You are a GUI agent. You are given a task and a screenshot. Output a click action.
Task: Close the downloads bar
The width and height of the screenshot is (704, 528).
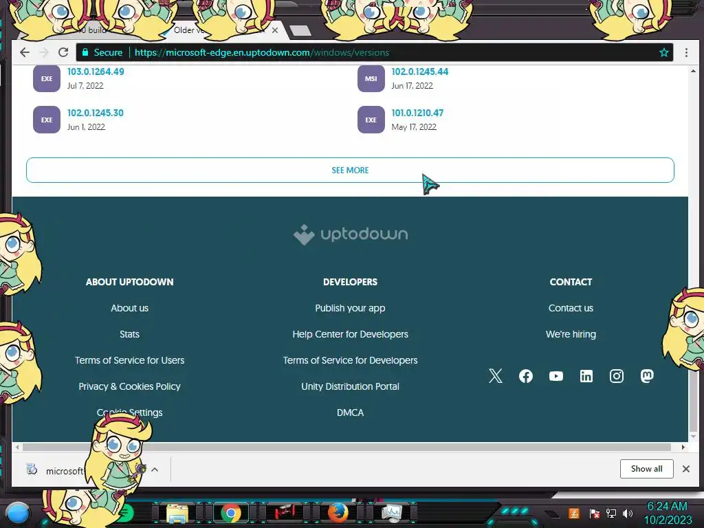tap(686, 469)
